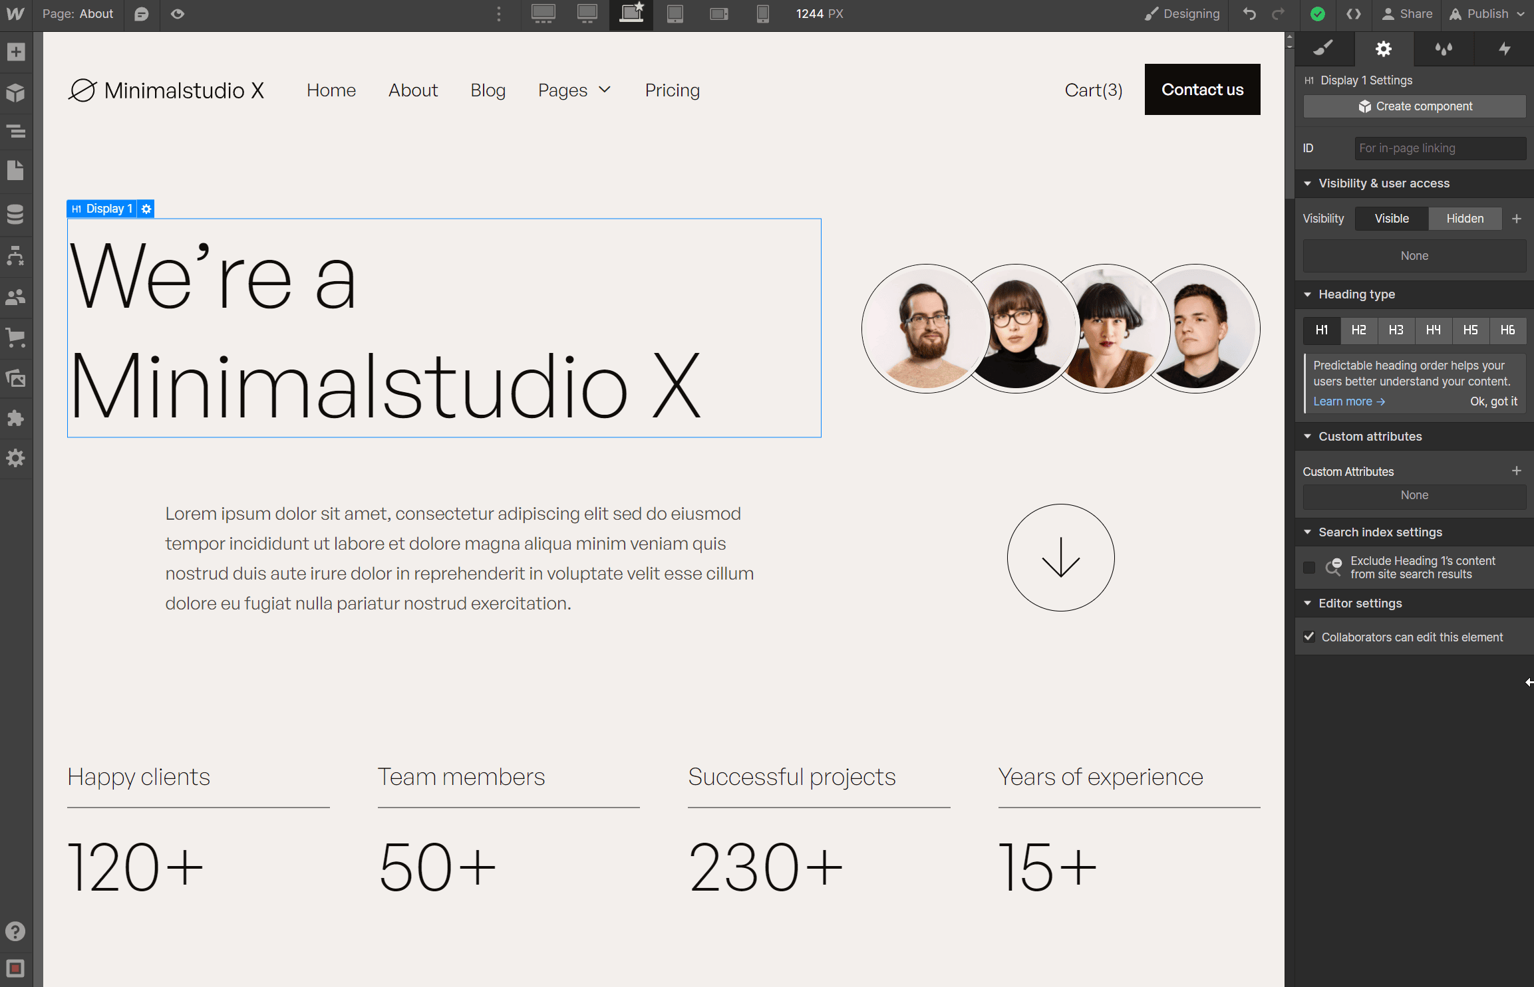Click the Create component button

point(1414,106)
